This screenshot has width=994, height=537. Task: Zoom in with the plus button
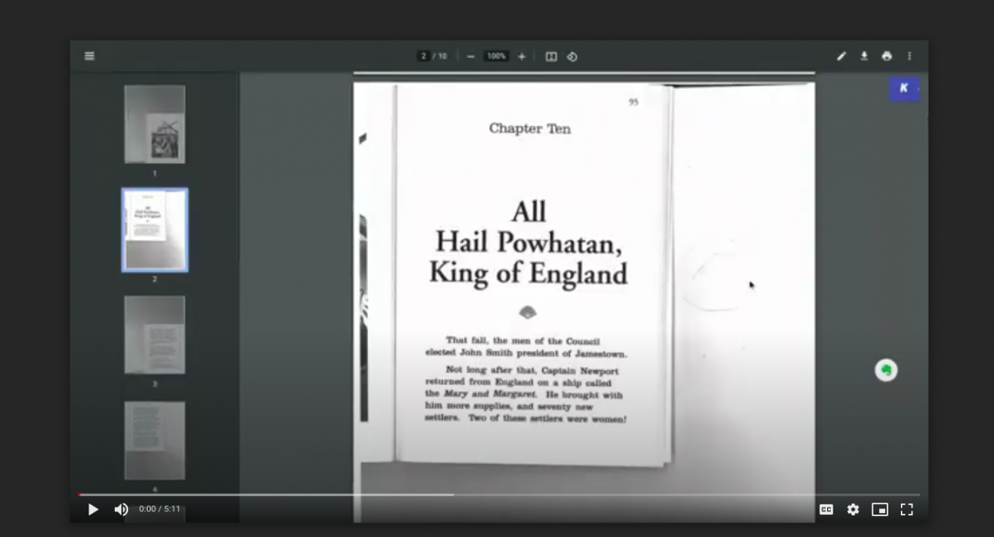[521, 56]
